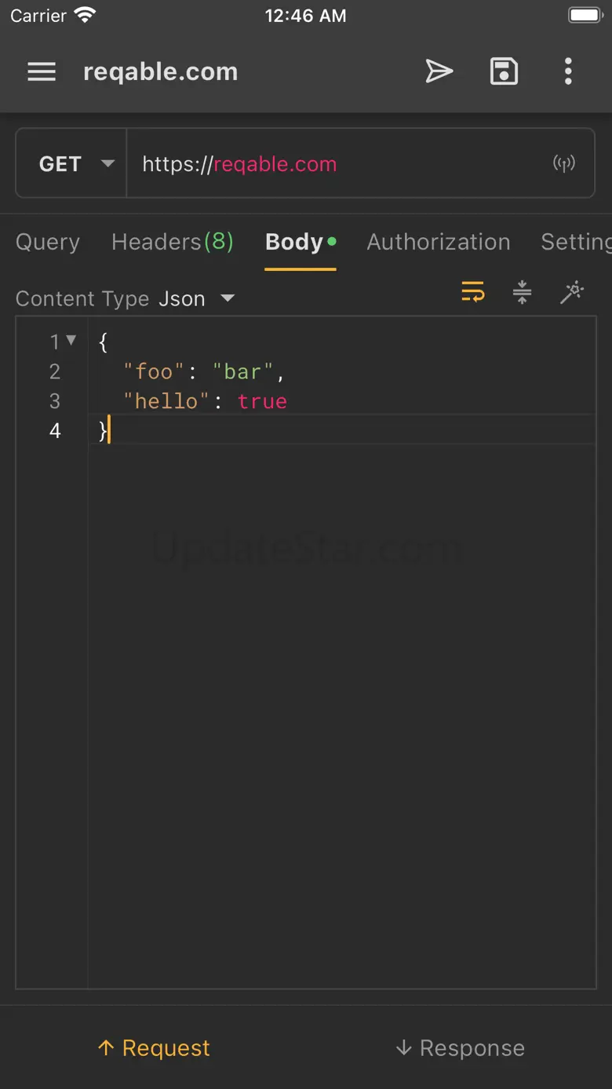This screenshot has width=612, height=1089.
Task: Save the request with floppy disk icon
Action: pos(504,71)
